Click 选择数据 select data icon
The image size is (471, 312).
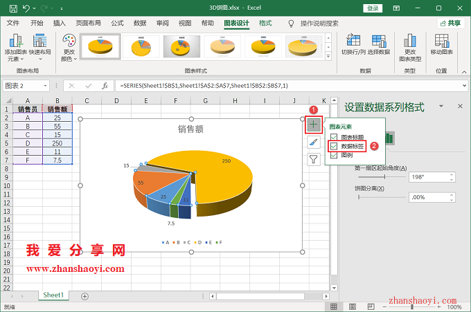click(379, 44)
